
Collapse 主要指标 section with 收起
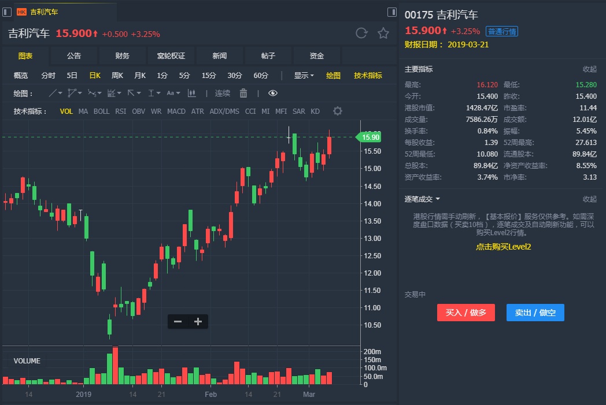click(x=590, y=69)
